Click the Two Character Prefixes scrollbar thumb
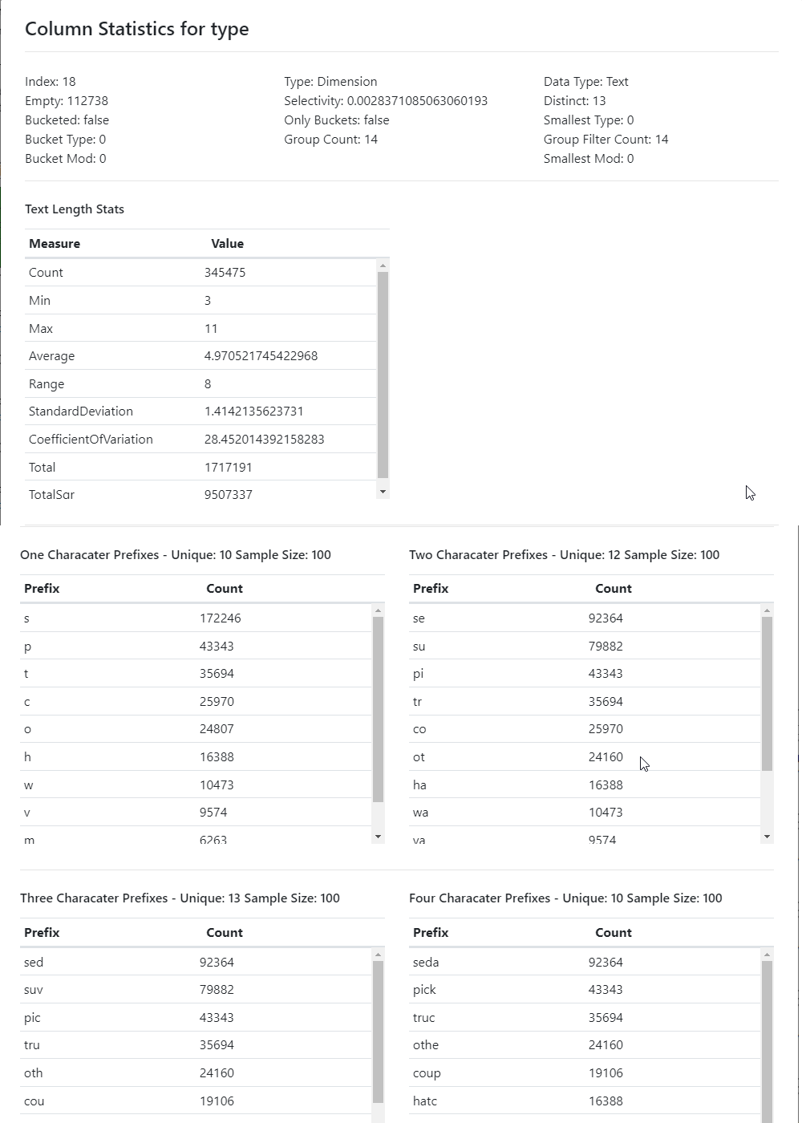This screenshot has width=802, height=1123. pos(767,693)
